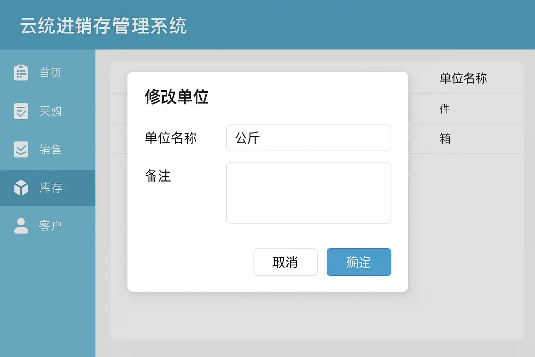Viewport: 535px width, 357px height.
Task: Open the 客户 sidebar label
Action: [51, 226]
